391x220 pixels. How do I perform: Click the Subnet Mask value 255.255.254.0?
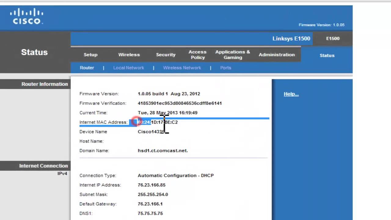pos(153,194)
